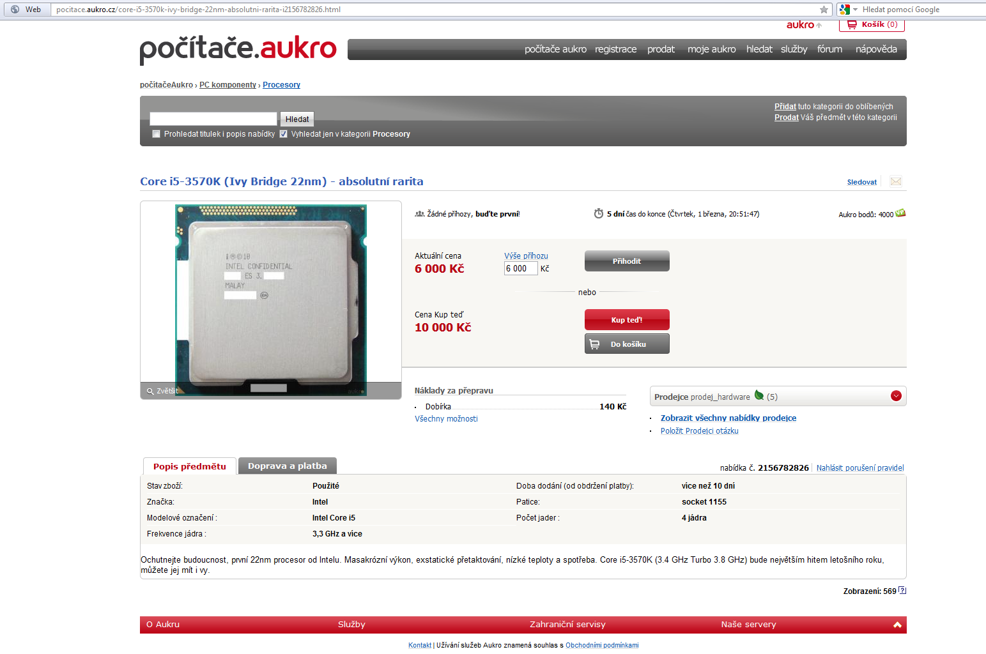Switch to the 'Popis předmětu' tab
The width and height of the screenshot is (986, 654).
[x=190, y=466]
